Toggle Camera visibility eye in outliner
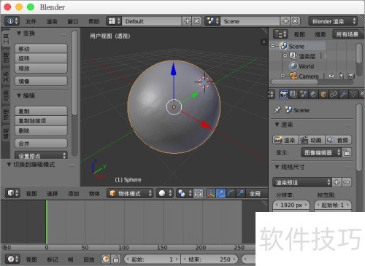This screenshot has height=266, width=365. coord(331,76)
